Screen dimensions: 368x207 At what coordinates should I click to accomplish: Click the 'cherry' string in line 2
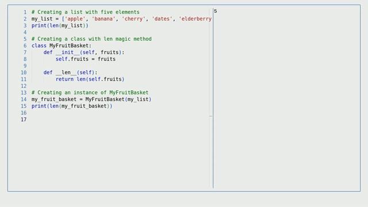coord(133,19)
